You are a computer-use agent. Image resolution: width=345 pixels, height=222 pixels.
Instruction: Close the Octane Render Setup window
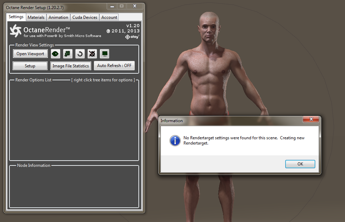coord(135,6)
